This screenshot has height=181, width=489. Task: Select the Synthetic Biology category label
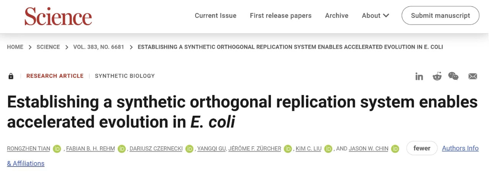tap(125, 76)
